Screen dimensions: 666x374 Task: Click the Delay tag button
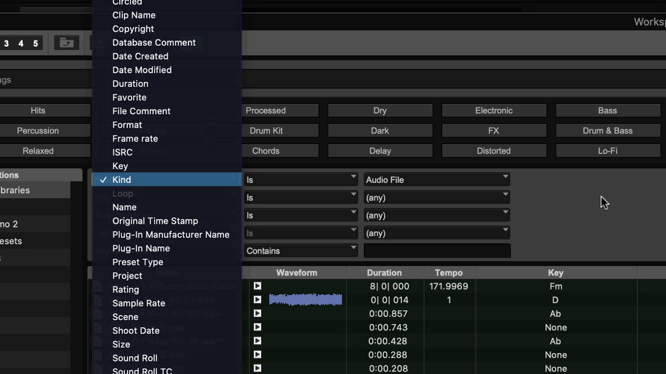coord(380,151)
